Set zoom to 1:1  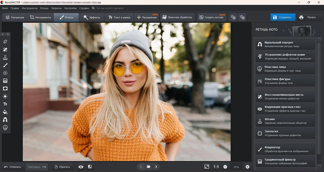(x=216, y=167)
